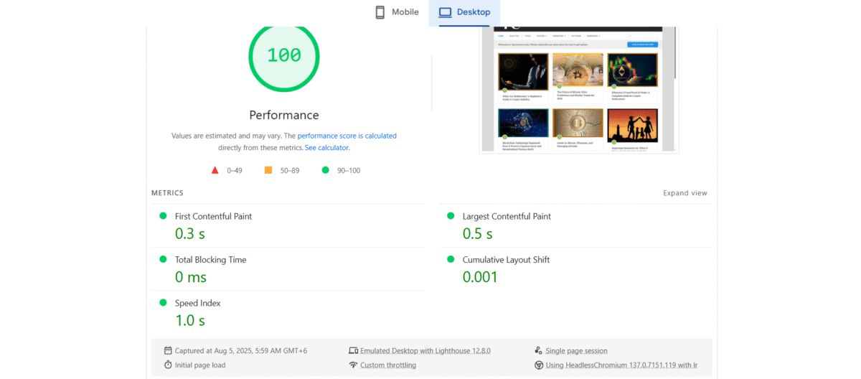Click Speed Index metric label

pyautogui.click(x=197, y=304)
